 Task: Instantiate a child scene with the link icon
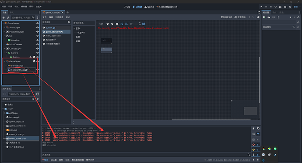[x=8, y=17]
